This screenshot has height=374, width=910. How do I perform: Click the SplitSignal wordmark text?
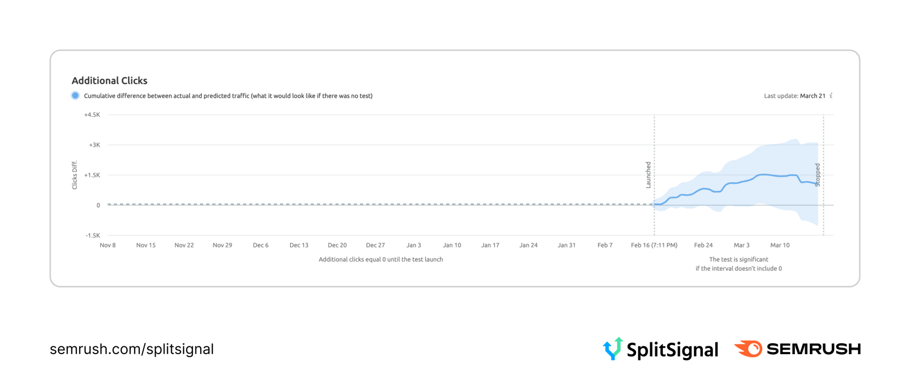pyautogui.click(x=672, y=350)
